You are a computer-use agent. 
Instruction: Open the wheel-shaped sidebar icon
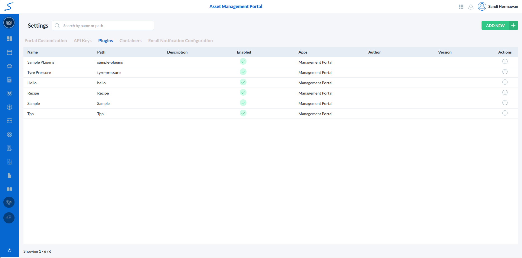tap(9, 107)
